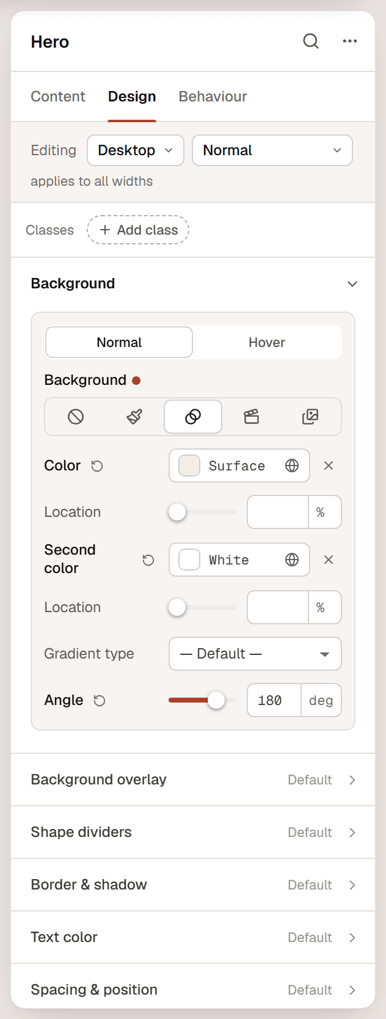Reset the Angle setting
The image size is (386, 1019).
click(x=100, y=701)
